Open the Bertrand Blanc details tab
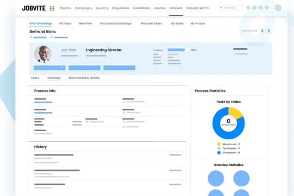This screenshot has width=294, height=196. (84, 78)
